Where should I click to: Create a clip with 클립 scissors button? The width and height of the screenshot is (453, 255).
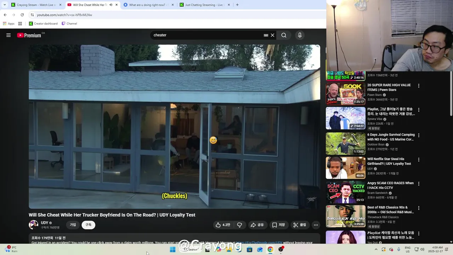tap(300, 225)
